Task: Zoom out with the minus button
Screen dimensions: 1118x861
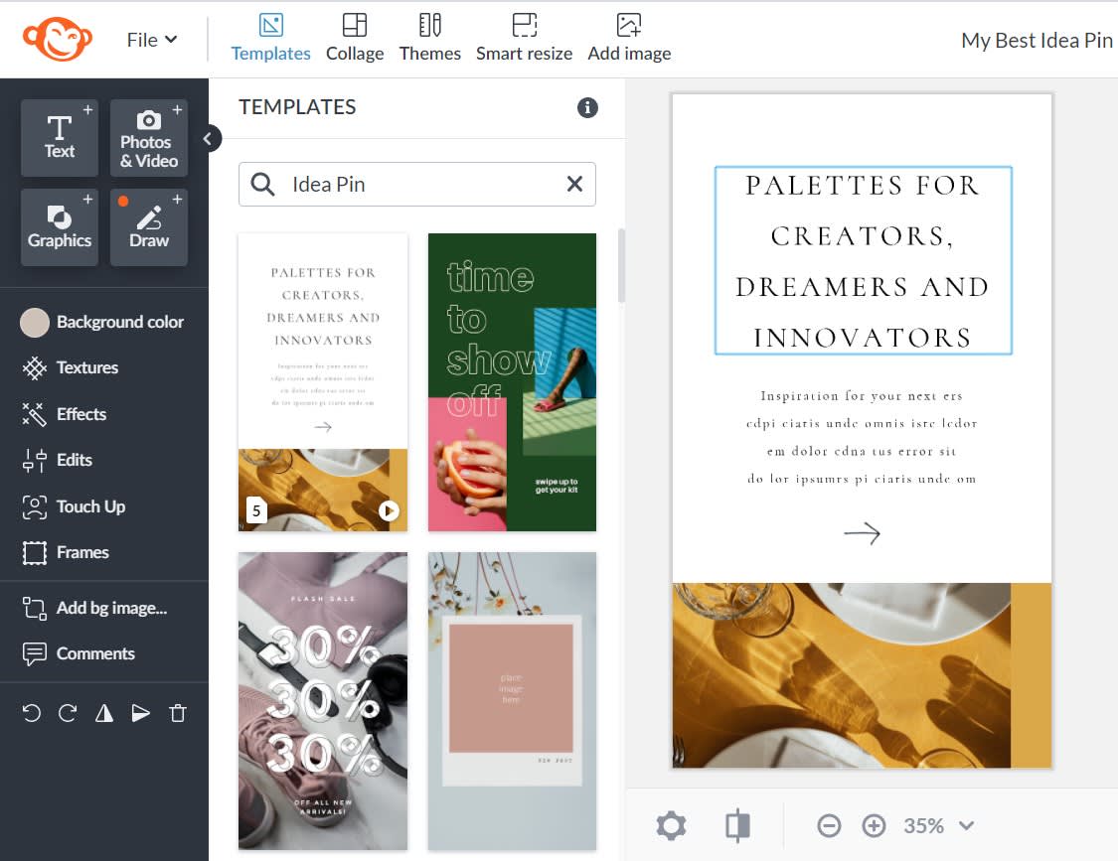Action: pos(829,826)
